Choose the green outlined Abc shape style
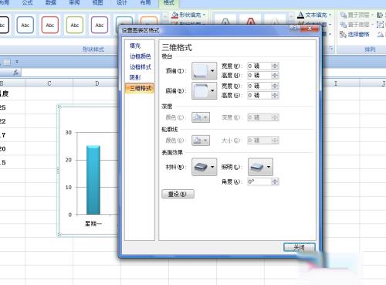The image size is (386, 285). [x=75, y=25]
